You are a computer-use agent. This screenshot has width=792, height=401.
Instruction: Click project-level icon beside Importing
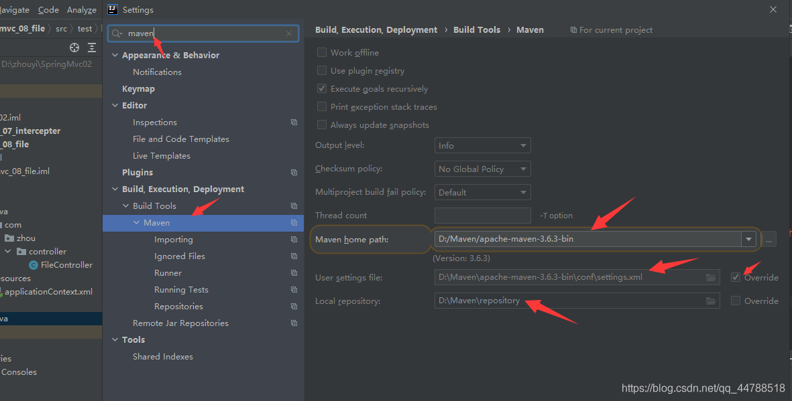click(x=294, y=240)
